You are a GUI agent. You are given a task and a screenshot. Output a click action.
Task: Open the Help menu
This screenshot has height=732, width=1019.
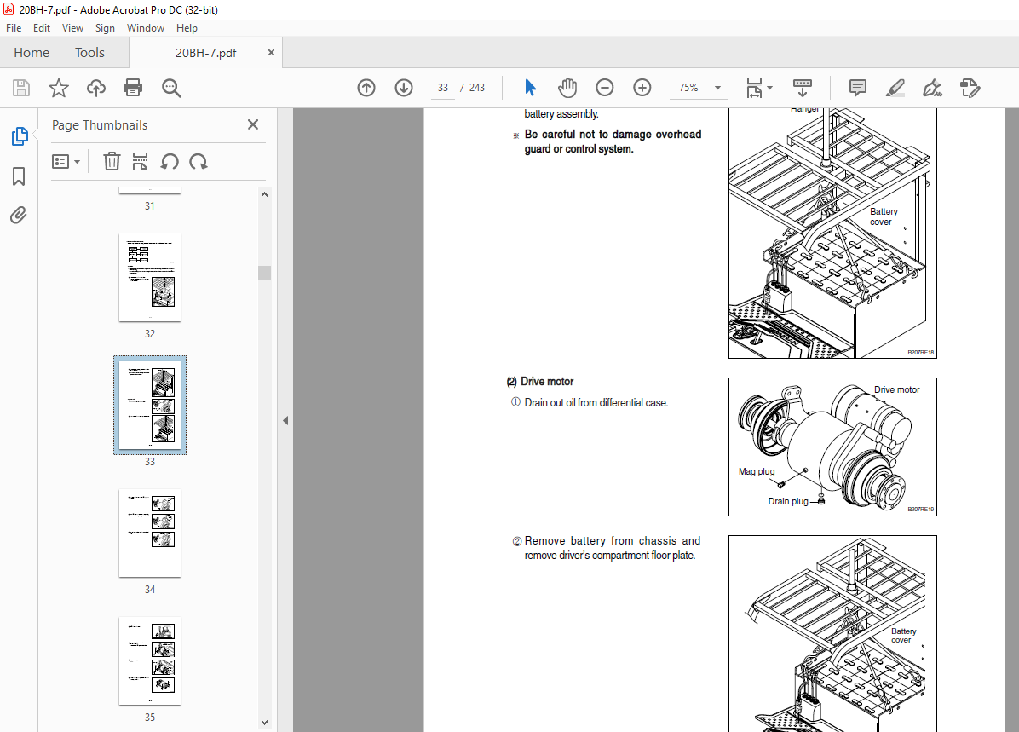(x=187, y=28)
